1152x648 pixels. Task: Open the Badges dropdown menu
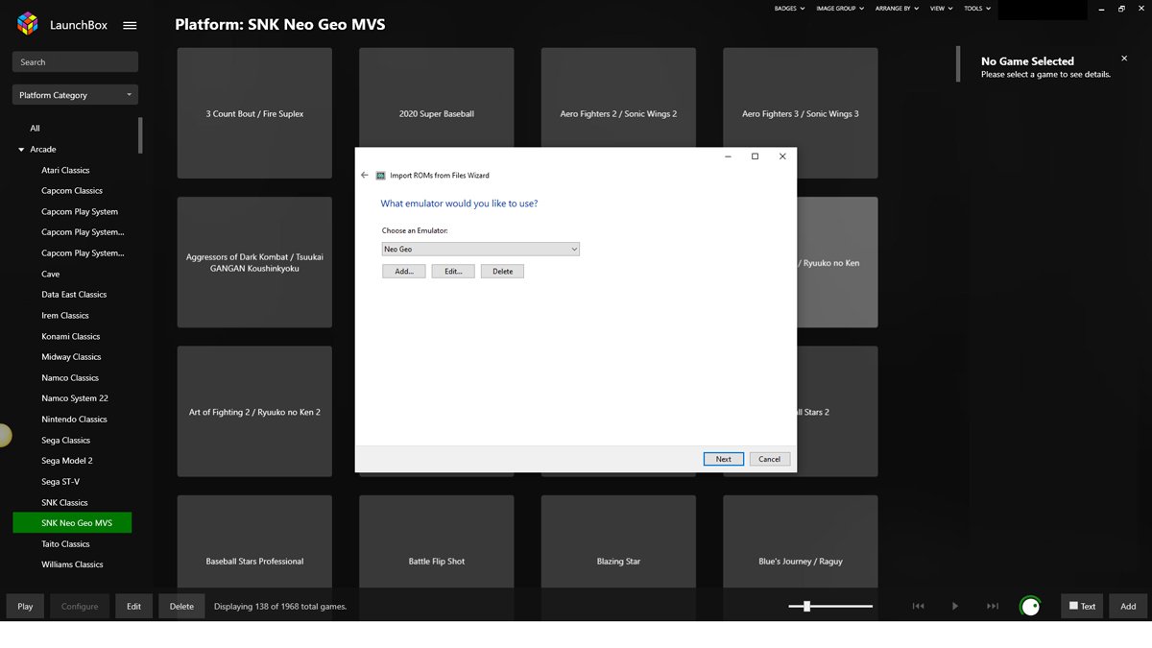pos(789,9)
